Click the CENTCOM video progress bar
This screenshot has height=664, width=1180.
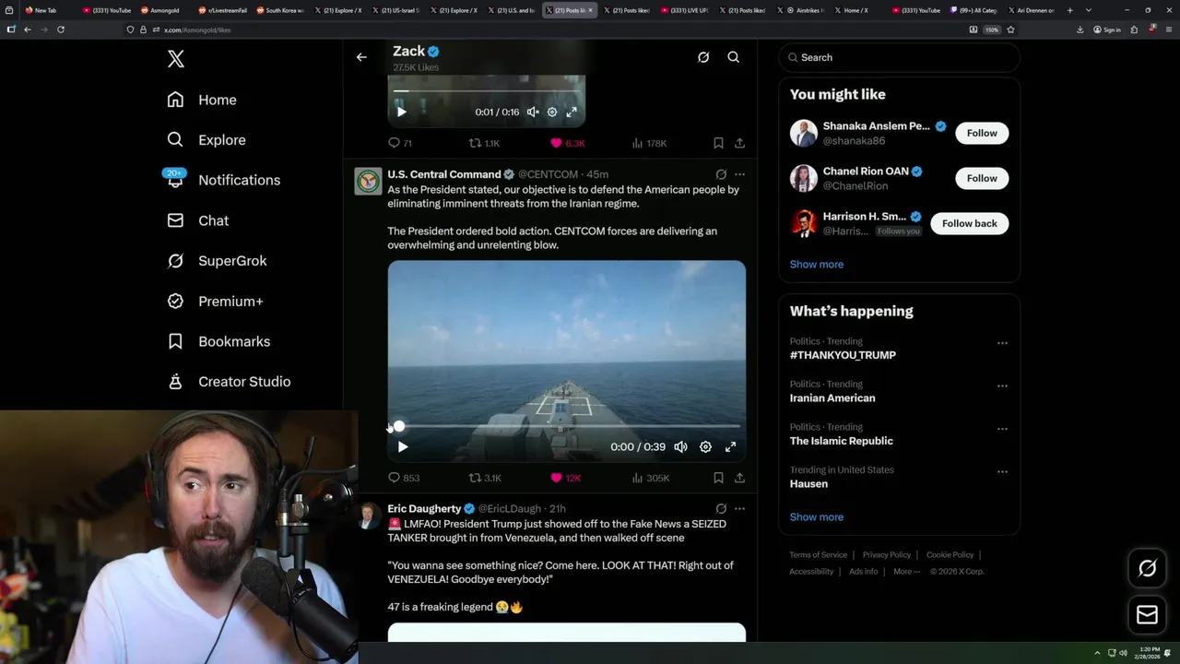567,426
